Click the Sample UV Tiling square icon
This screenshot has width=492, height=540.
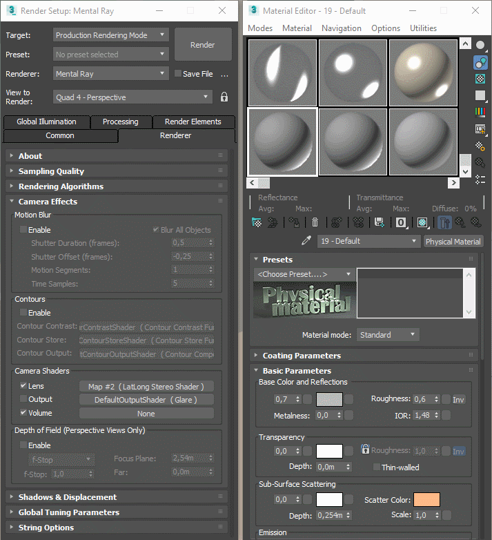point(480,95)
